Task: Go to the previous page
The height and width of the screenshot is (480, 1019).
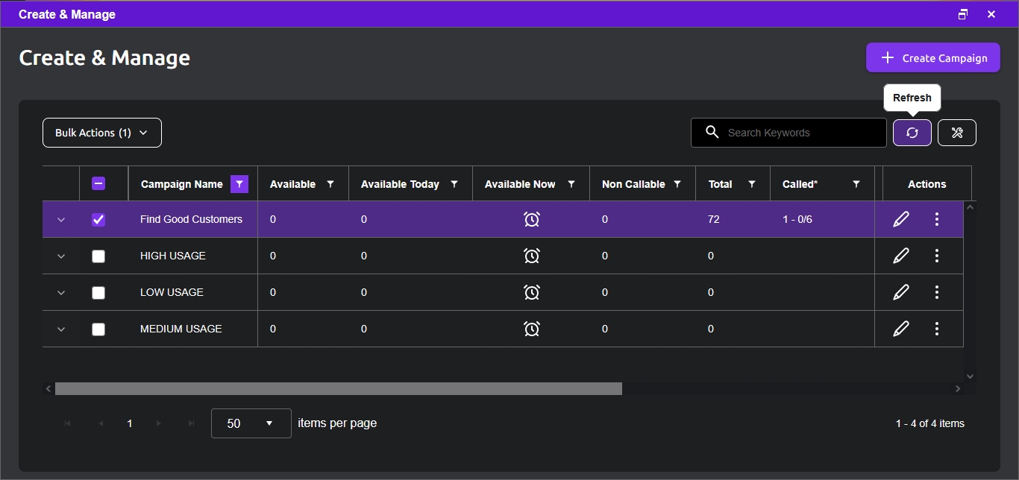Action: pos(100,423)
